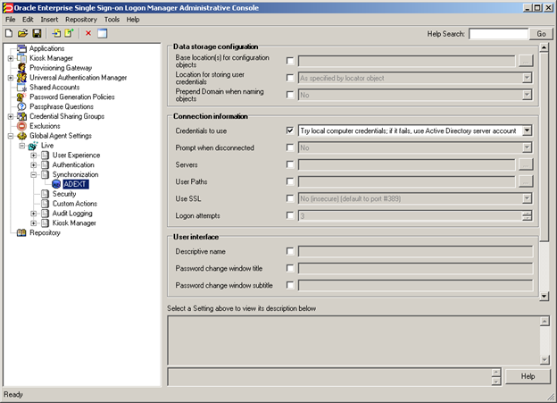The image size is (557, 403).
Task: Collapse the Synchronization node
Action: [33, 174]
